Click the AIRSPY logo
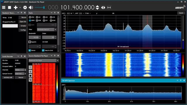Image resolution: width=187 pixels, height=105 pixels. click(180, 7)
